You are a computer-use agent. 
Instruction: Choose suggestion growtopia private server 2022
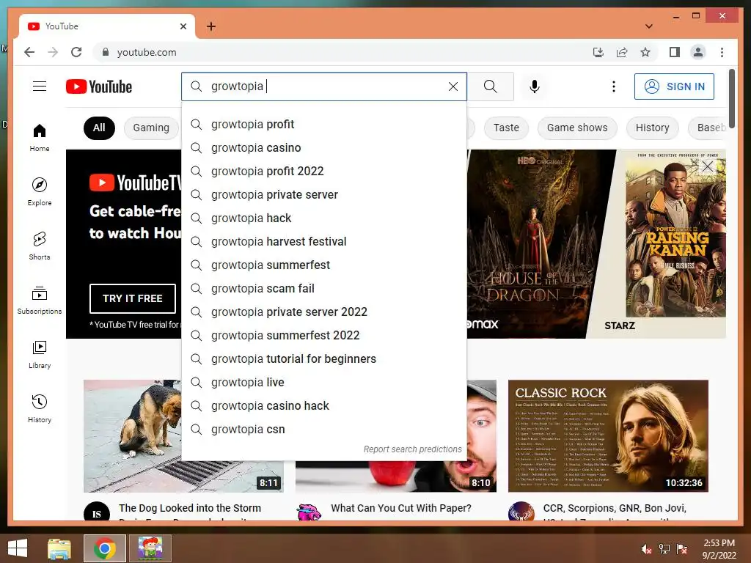(x=323, y=312)
